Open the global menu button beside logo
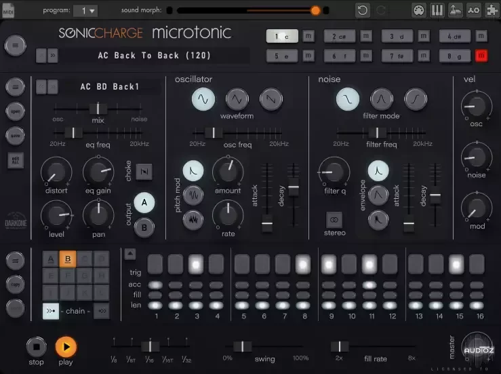 pos(15,45)
